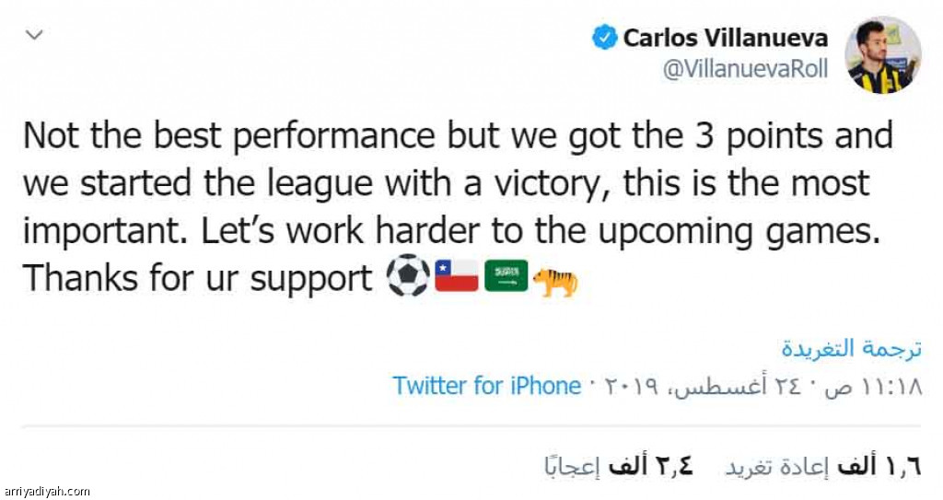This screenshot has width=943, height=500.
Task: Click the tweet time '١١:١٨ ص'
Action: click(x=882, y=386)
